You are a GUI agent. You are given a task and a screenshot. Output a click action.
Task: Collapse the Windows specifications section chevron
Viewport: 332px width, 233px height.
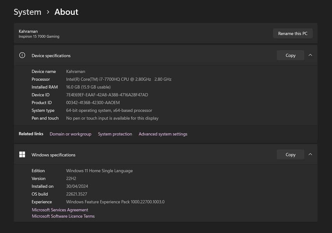point(310,155)
